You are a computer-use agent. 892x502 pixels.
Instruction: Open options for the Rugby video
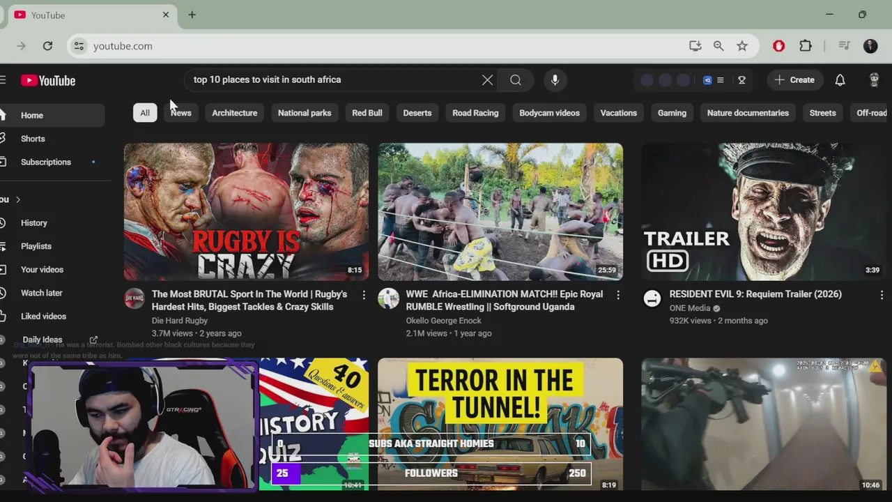pyautogui.click(x=363, y=296)
